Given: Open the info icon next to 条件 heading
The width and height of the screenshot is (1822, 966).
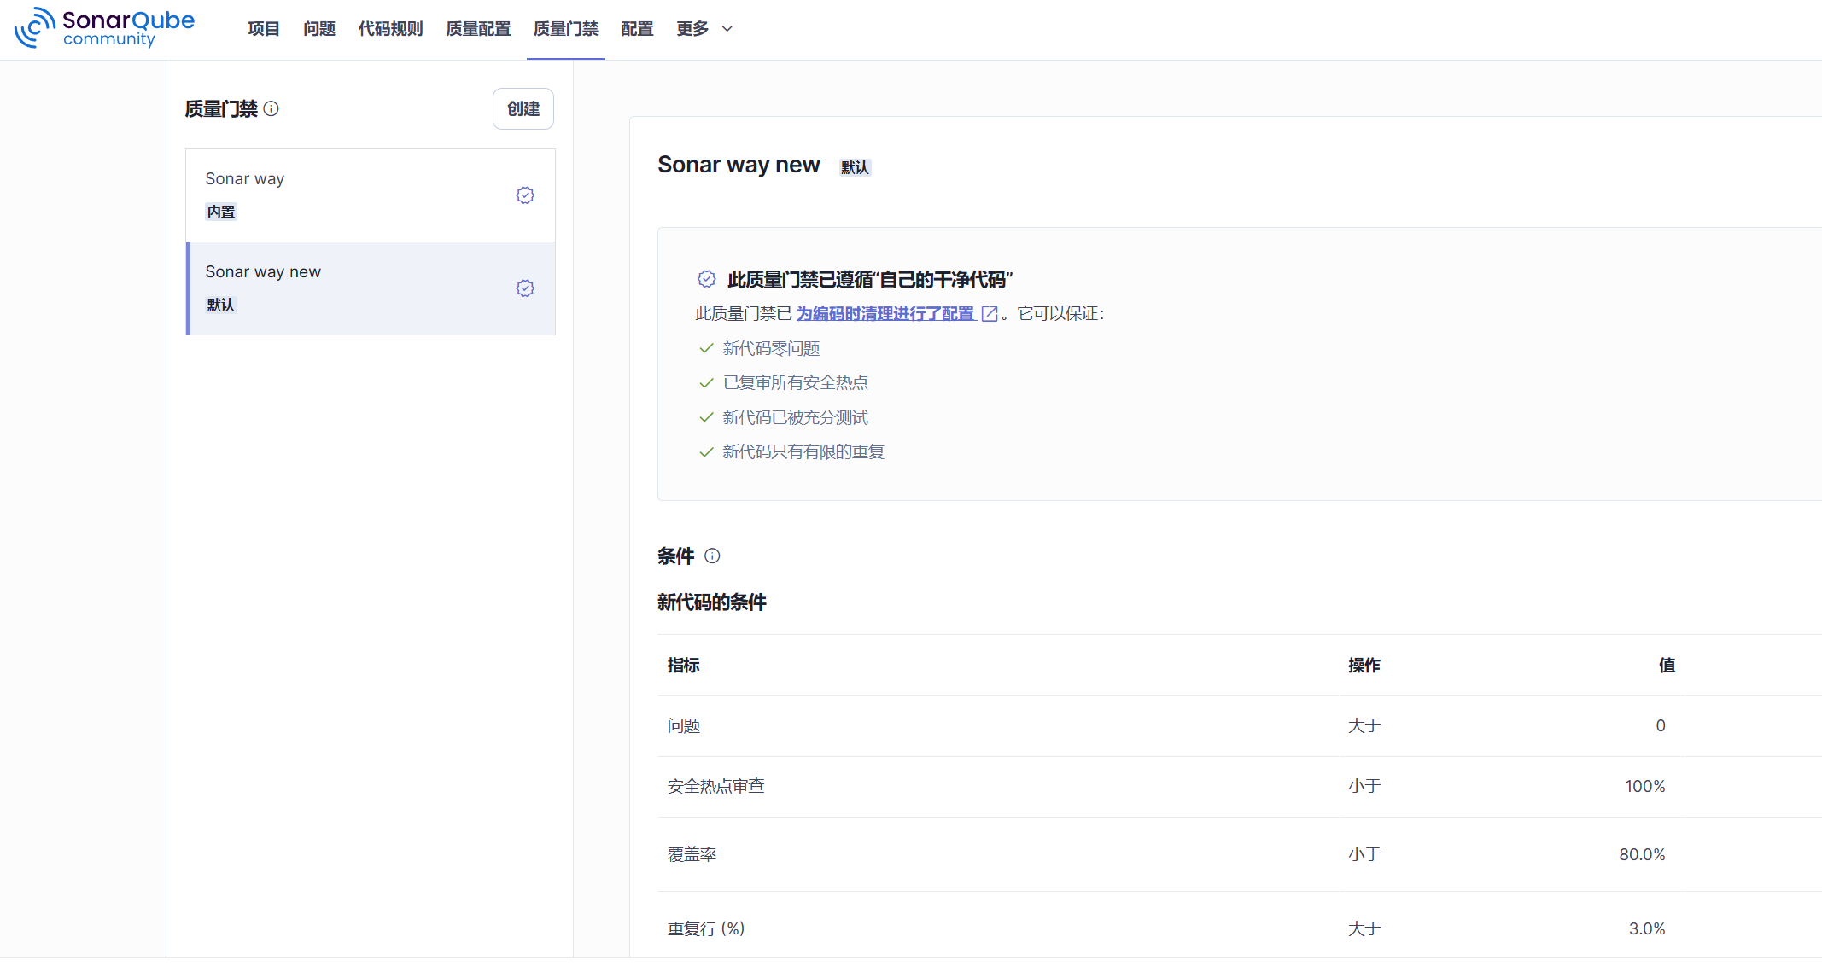Looking at the screenshot, I should coord(712,556).
